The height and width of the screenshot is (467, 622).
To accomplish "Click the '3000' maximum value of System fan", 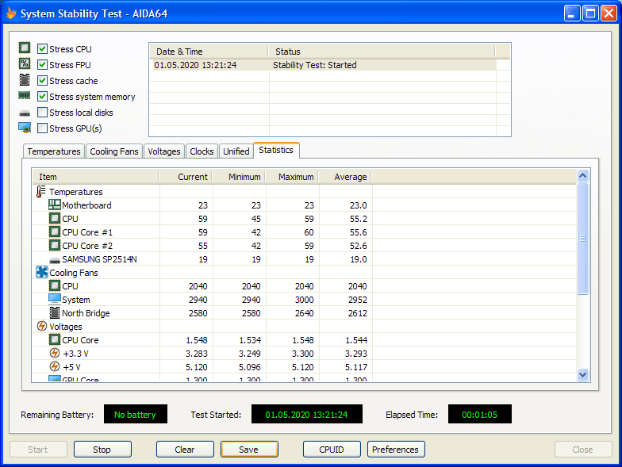I will (305, 300).
